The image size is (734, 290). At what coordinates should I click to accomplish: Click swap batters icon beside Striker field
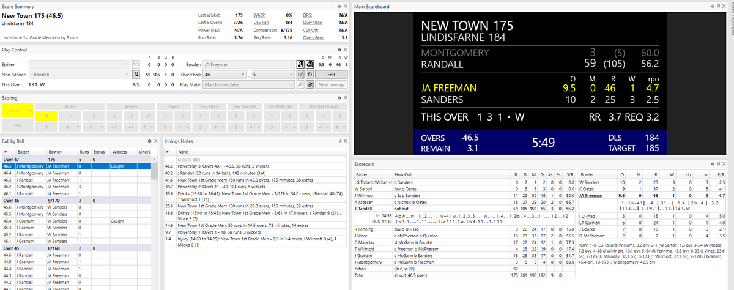click(136, 64)
